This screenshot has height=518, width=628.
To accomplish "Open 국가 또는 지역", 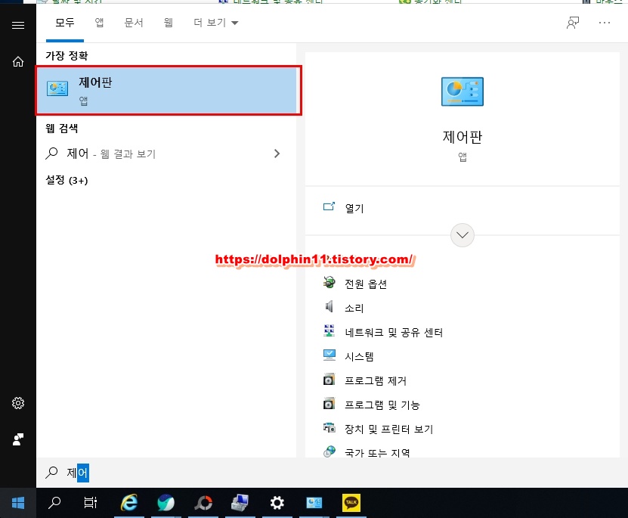I will tap(377, 453).
